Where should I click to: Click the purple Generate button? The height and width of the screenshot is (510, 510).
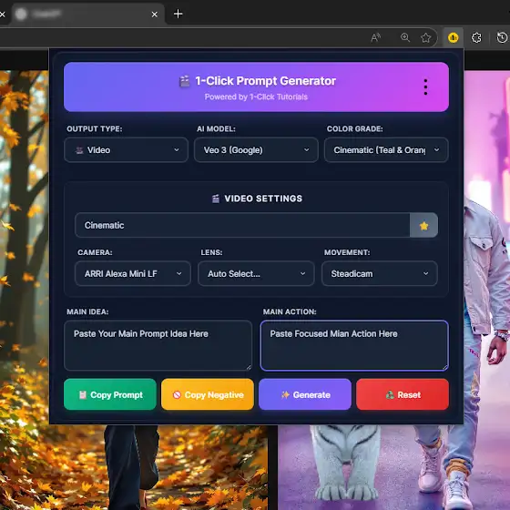tap(305, 394)
